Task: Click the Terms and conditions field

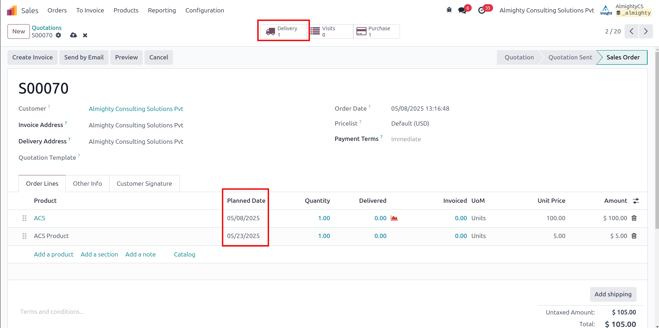Action: point(52,312)
